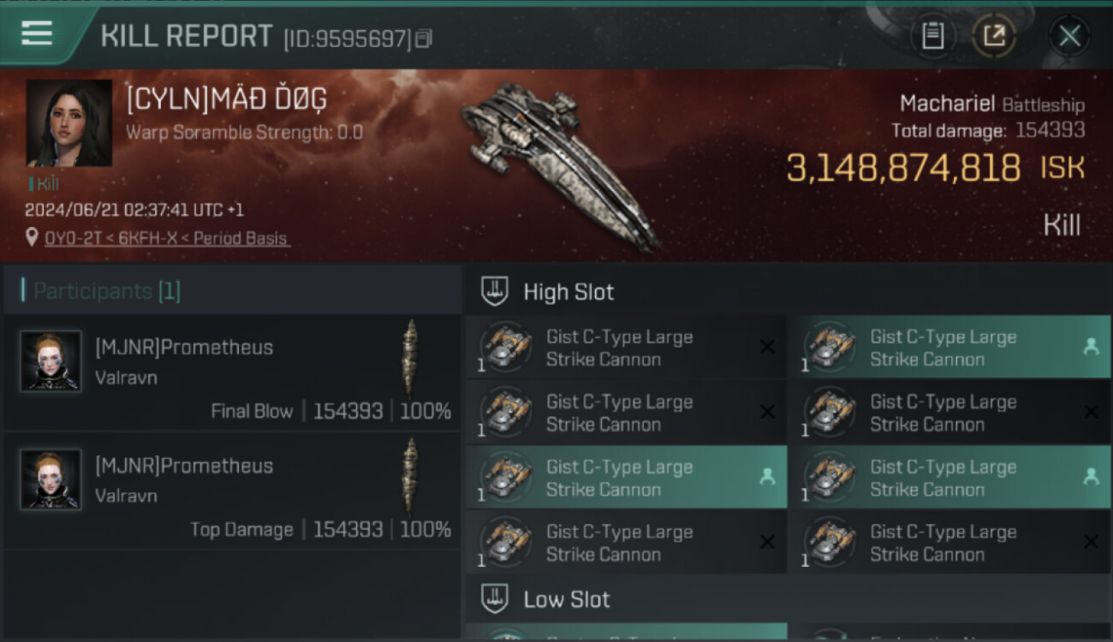This screenshot has width=1113, height=642.
Task: Close the Kill Report window
Action: [1069, 36]
